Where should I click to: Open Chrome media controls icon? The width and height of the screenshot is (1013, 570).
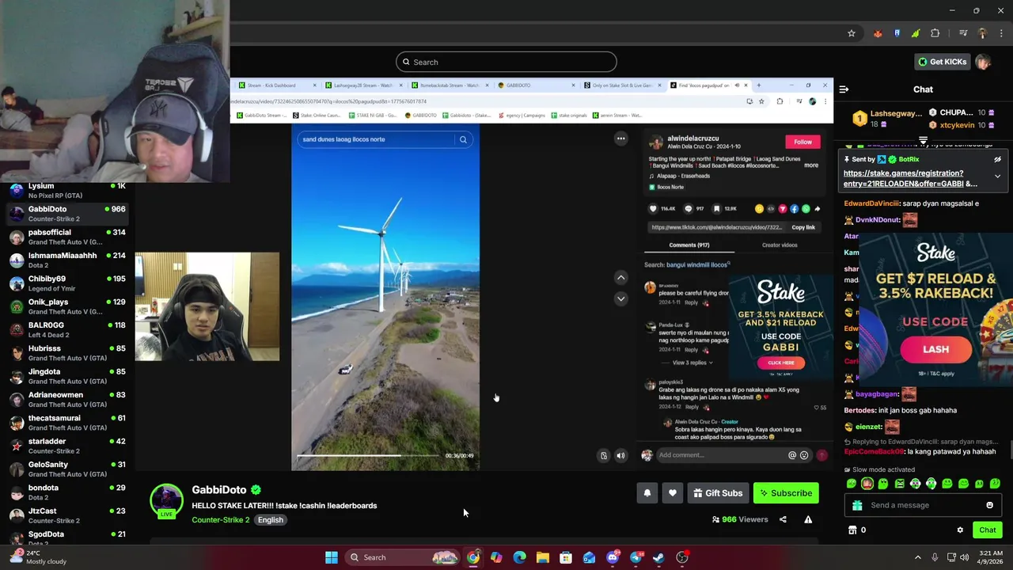tap(963, 33)
